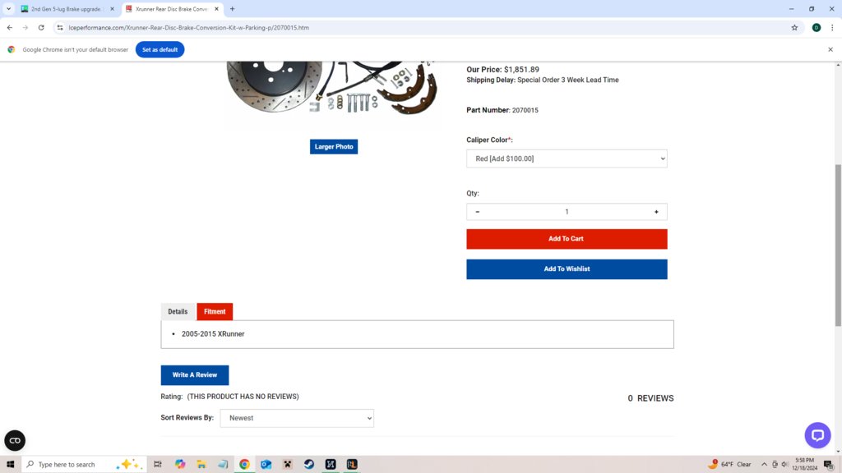Click the Part Number 2070015 text

pos(502,110)
